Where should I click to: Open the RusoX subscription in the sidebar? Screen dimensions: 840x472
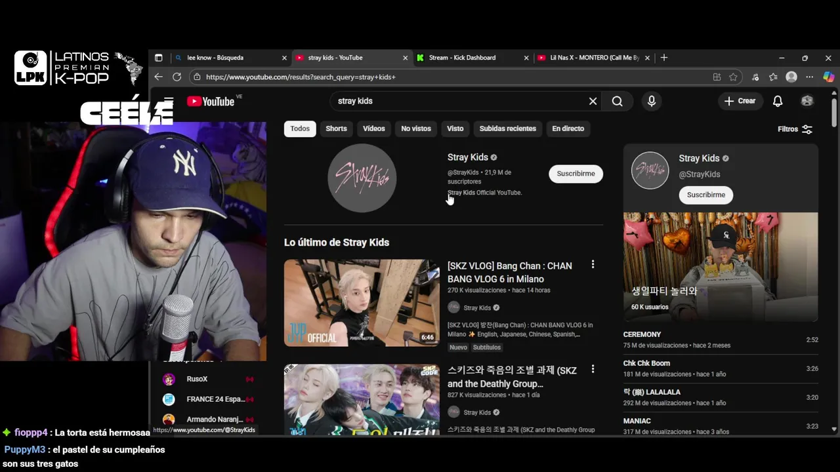208,379
